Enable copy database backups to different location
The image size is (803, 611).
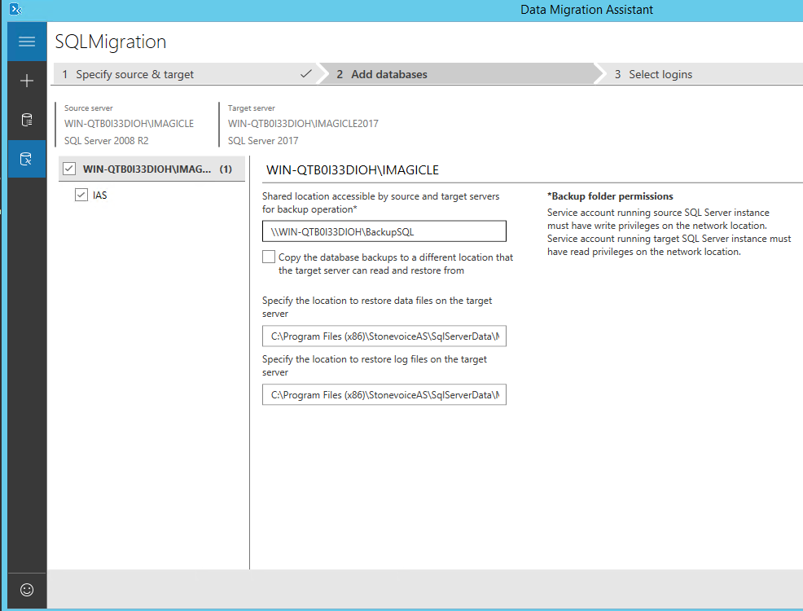269,257
